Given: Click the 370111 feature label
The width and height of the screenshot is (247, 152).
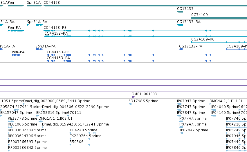Looking at the screenshot, I should [x=74, y=113].
